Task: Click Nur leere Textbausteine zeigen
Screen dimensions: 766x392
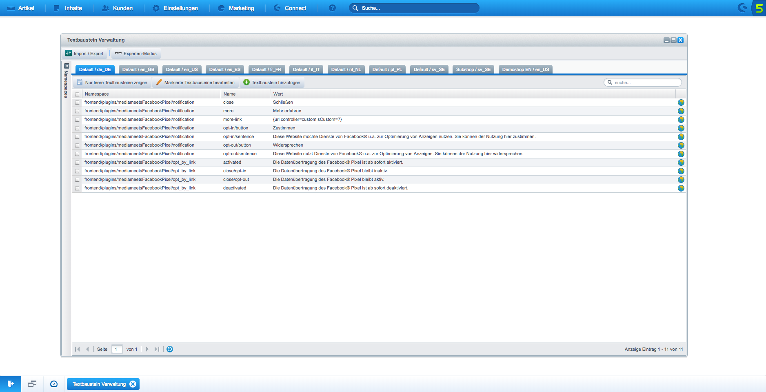Action: (x=112, y=82)
